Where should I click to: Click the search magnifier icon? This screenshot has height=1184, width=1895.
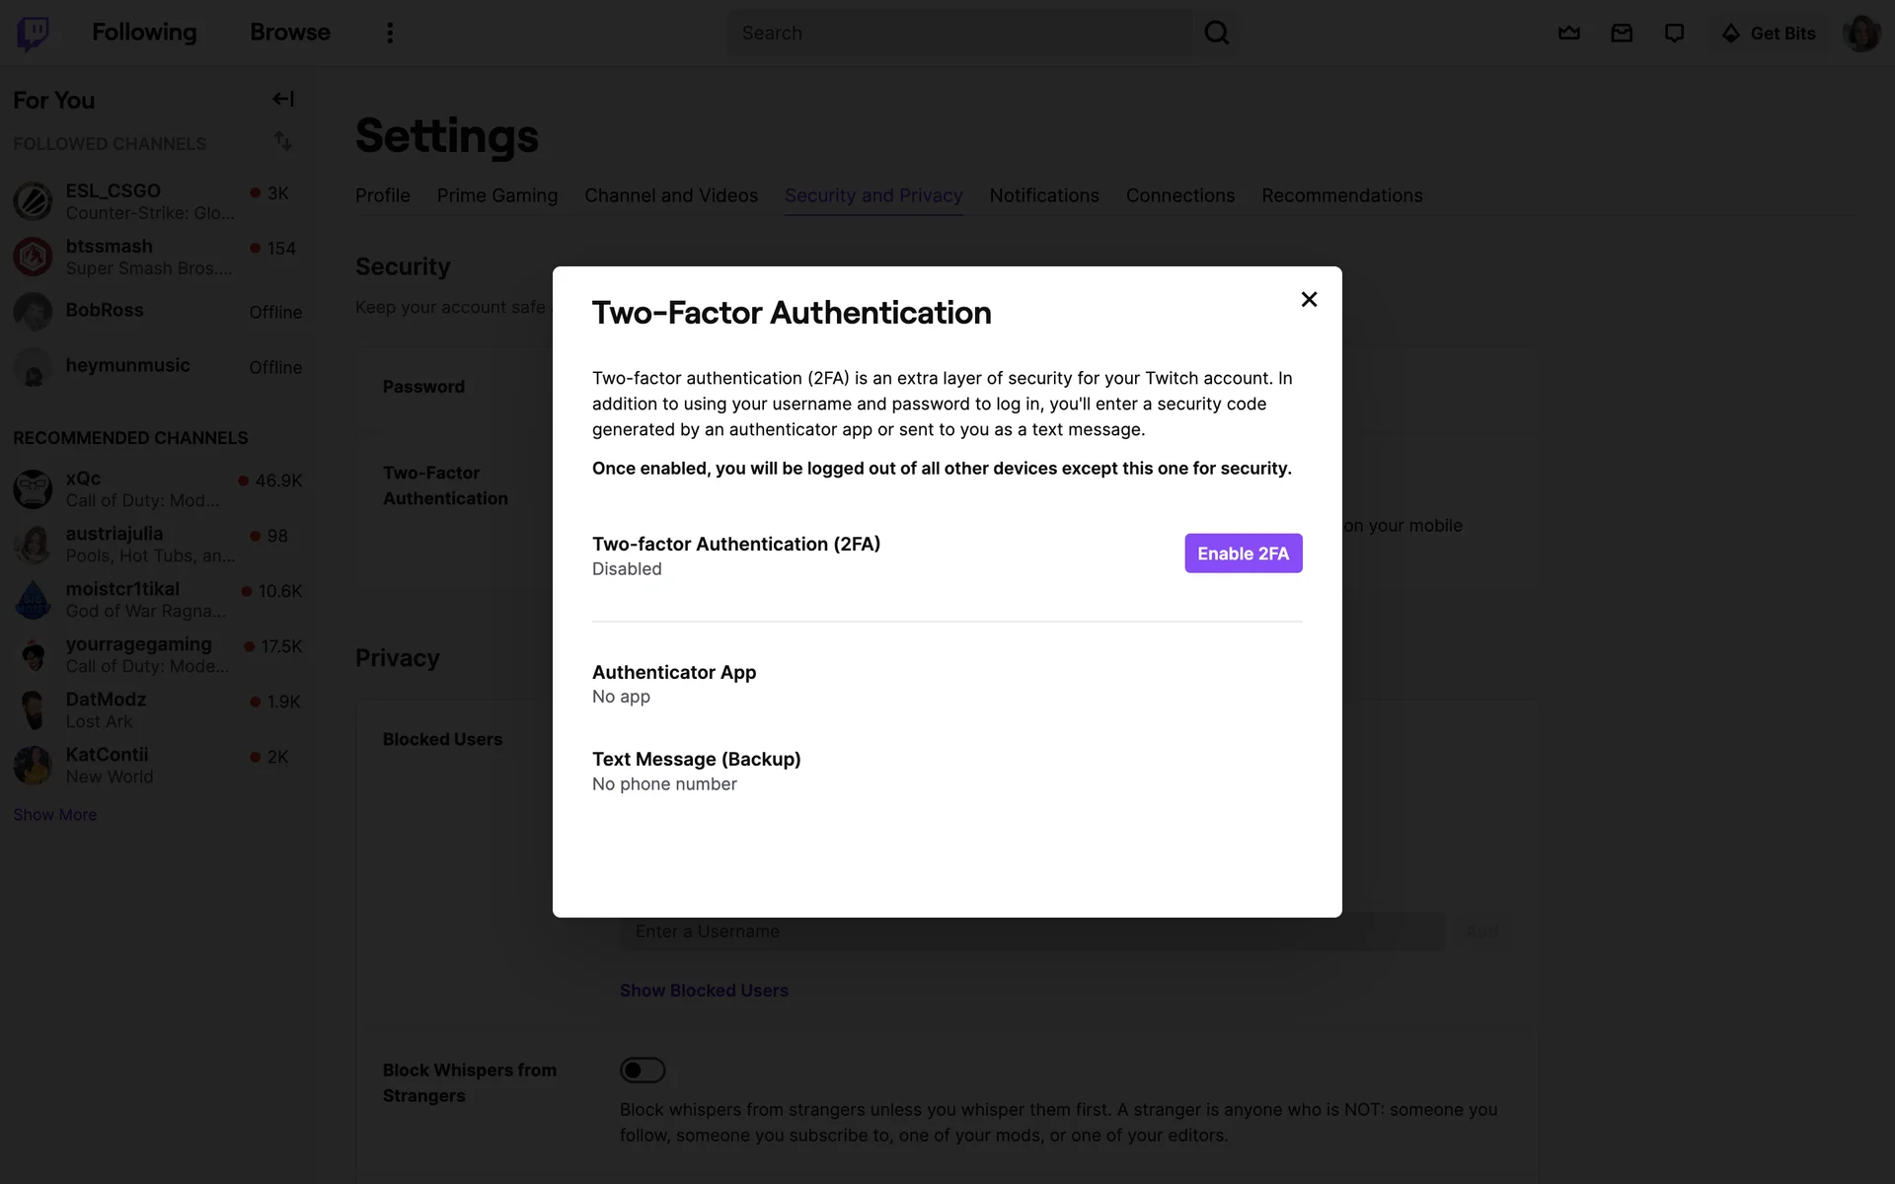(1216, 34)
